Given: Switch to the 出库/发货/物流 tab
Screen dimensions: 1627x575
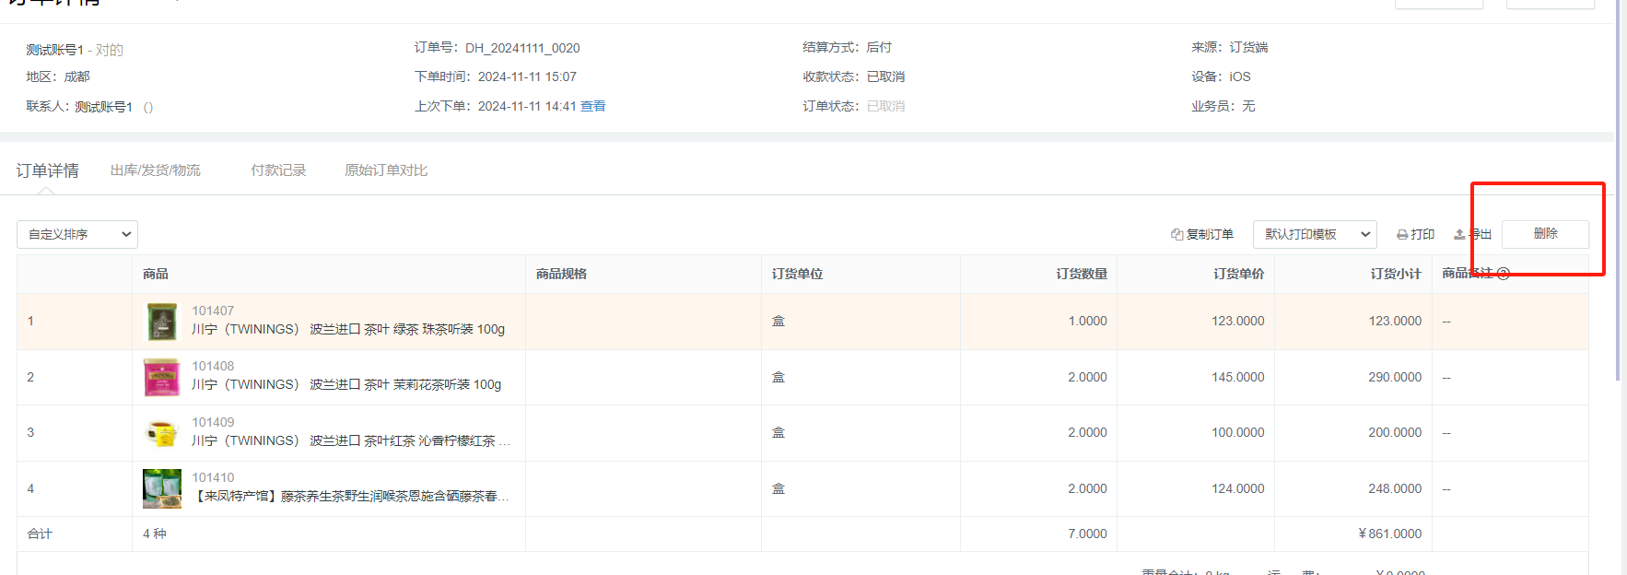Looking at the screenshot, I should point(156,170).
